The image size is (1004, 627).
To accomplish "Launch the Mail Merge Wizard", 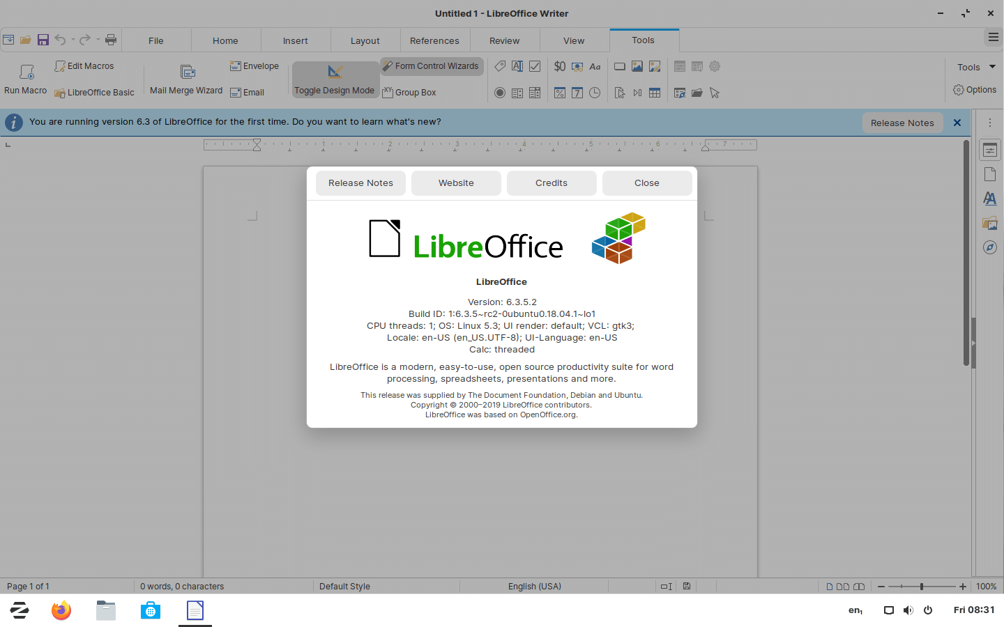I will [186, 79].
